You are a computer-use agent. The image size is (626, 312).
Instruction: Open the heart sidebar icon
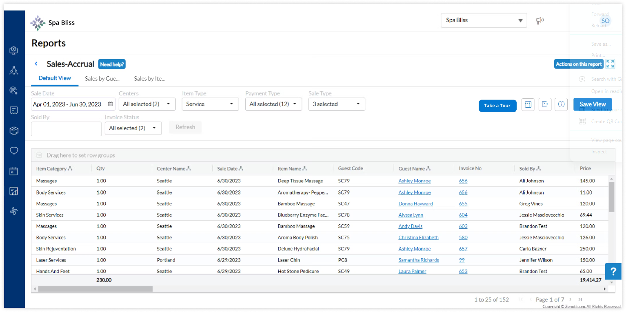[14, 150]
